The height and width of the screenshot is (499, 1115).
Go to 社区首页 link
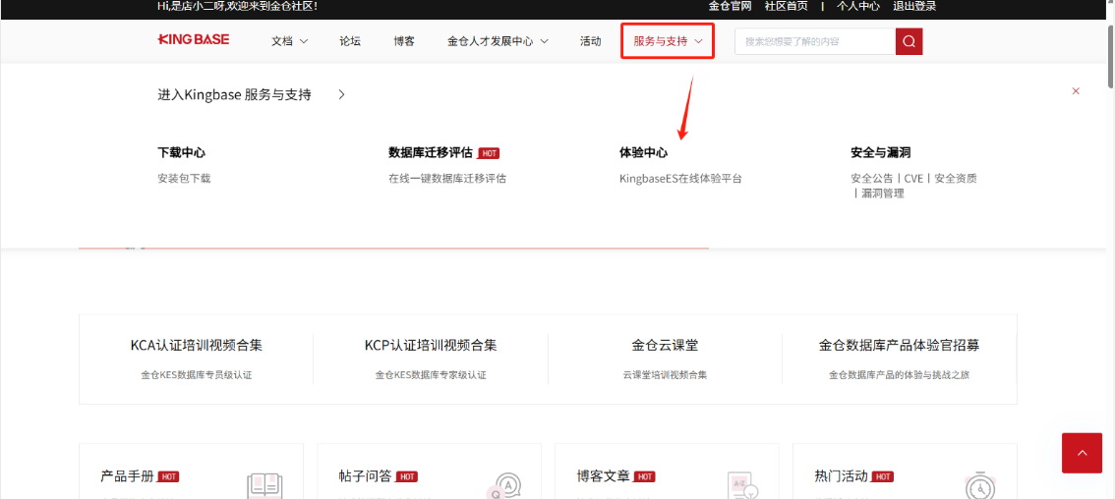(x=786, y=7)
